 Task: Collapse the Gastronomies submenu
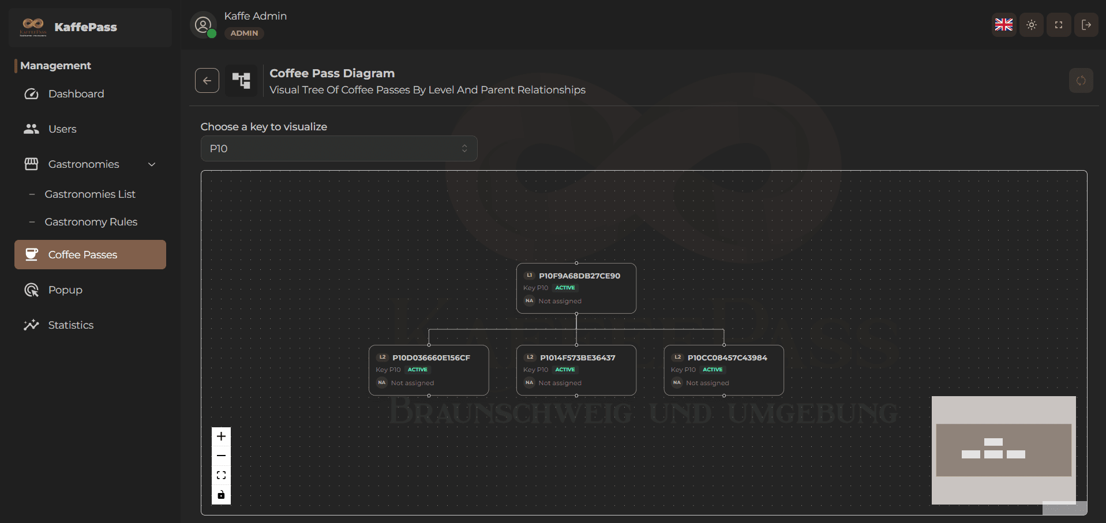click(152, 164)
